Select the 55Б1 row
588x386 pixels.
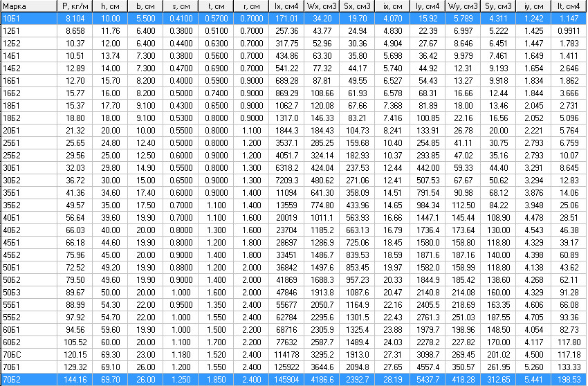[293, 304]
